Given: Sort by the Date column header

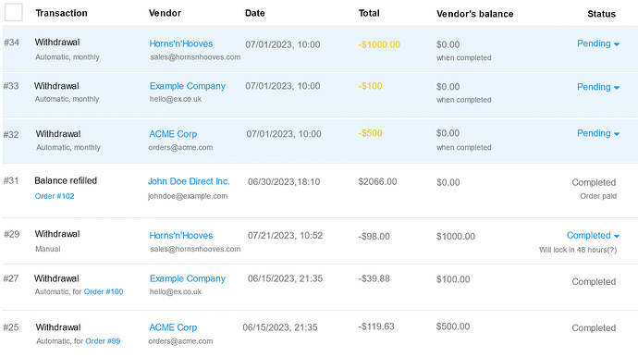Looking at the screenshot, I should [254, 13].
